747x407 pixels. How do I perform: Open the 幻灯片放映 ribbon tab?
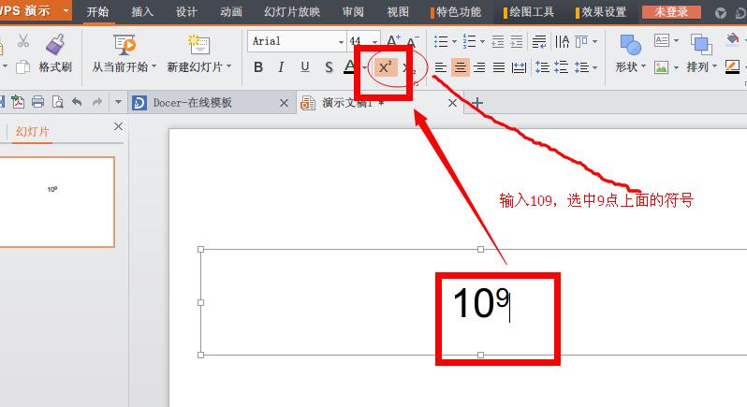(292, 11)
